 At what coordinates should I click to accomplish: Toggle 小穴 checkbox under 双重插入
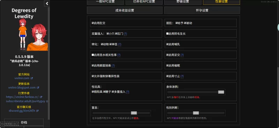(x=107, y=33)
